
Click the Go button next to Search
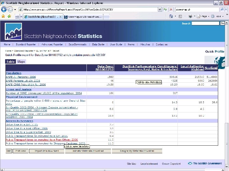[x=222, y=23]
